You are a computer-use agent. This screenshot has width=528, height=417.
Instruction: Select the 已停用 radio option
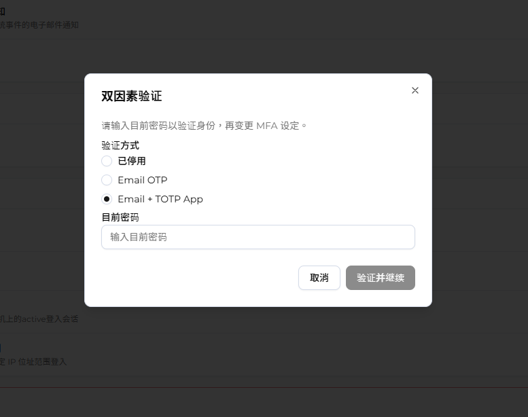click(107, 161)
